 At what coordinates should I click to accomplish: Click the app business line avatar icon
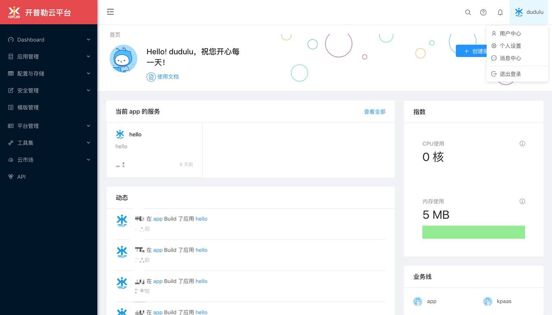(x=417, y=302)
